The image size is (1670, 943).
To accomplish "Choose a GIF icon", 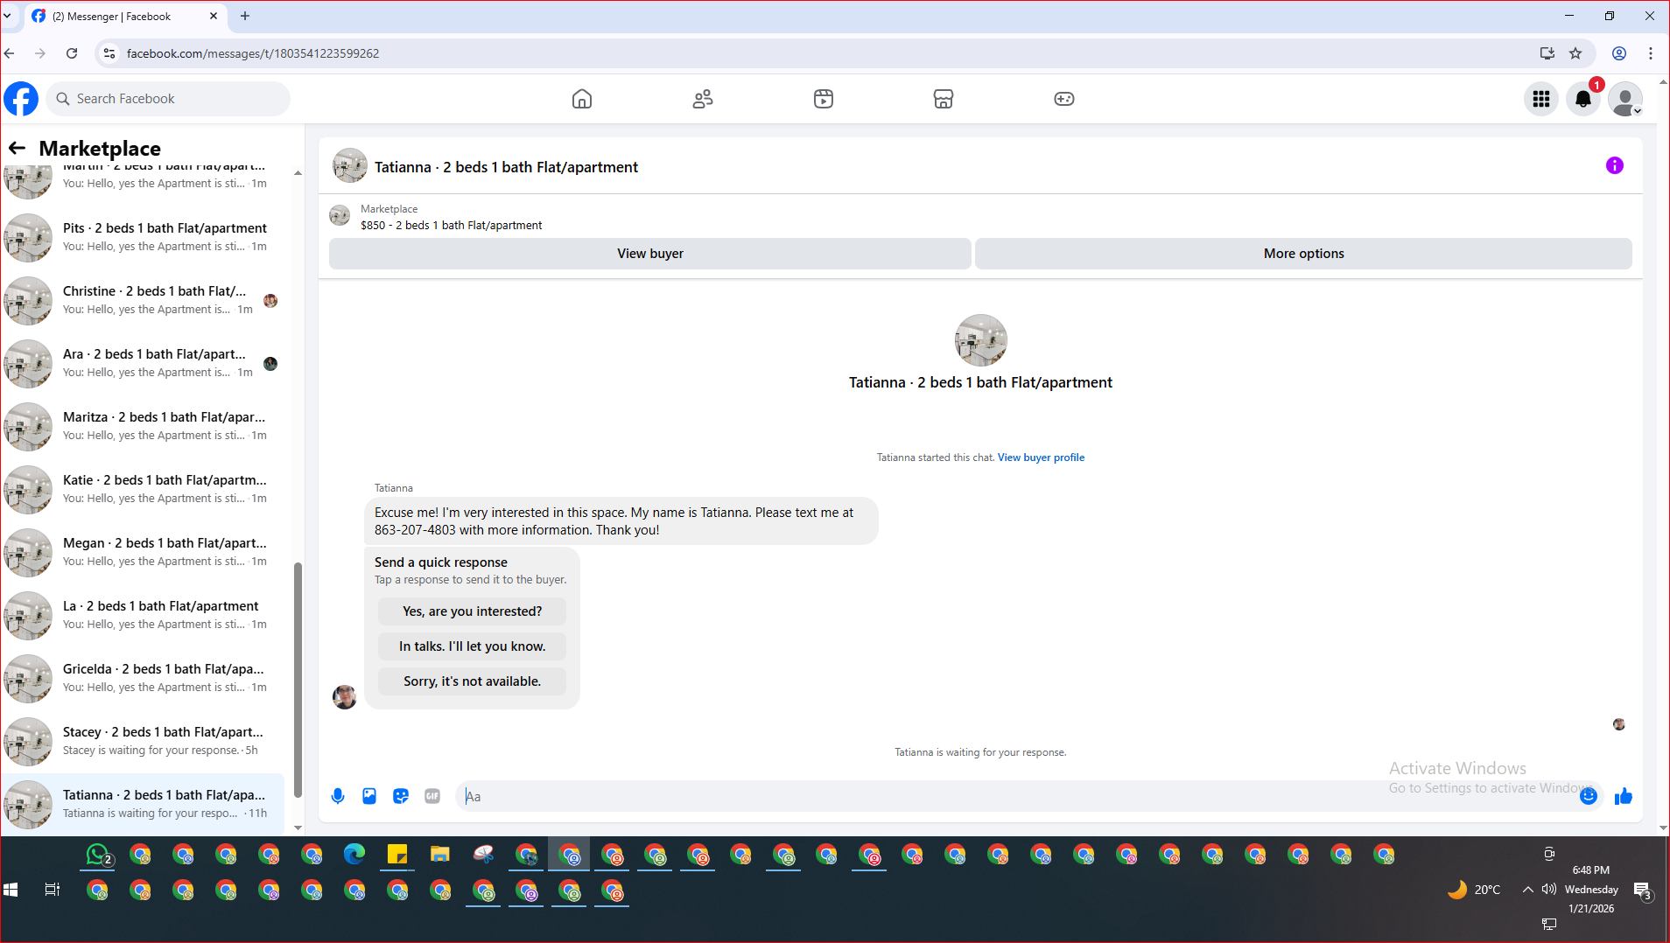I will click(x=432, y=796).
